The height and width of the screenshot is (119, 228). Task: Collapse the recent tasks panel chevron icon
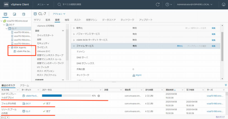click(x=226, y=85)
